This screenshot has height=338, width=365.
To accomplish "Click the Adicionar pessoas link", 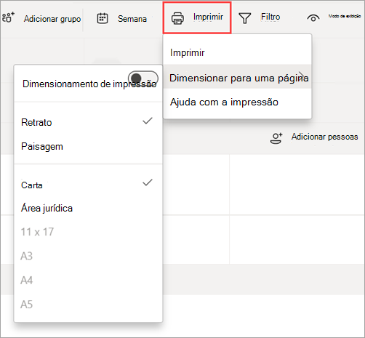I will click(x=324, y=137).
